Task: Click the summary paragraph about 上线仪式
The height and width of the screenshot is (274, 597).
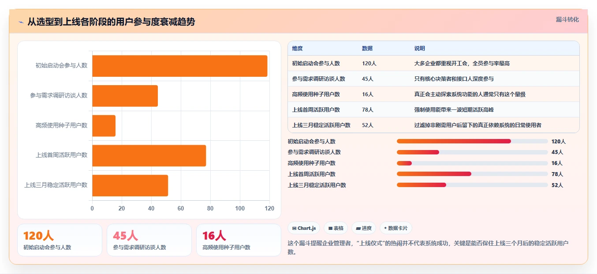Action: click(428, 248)
